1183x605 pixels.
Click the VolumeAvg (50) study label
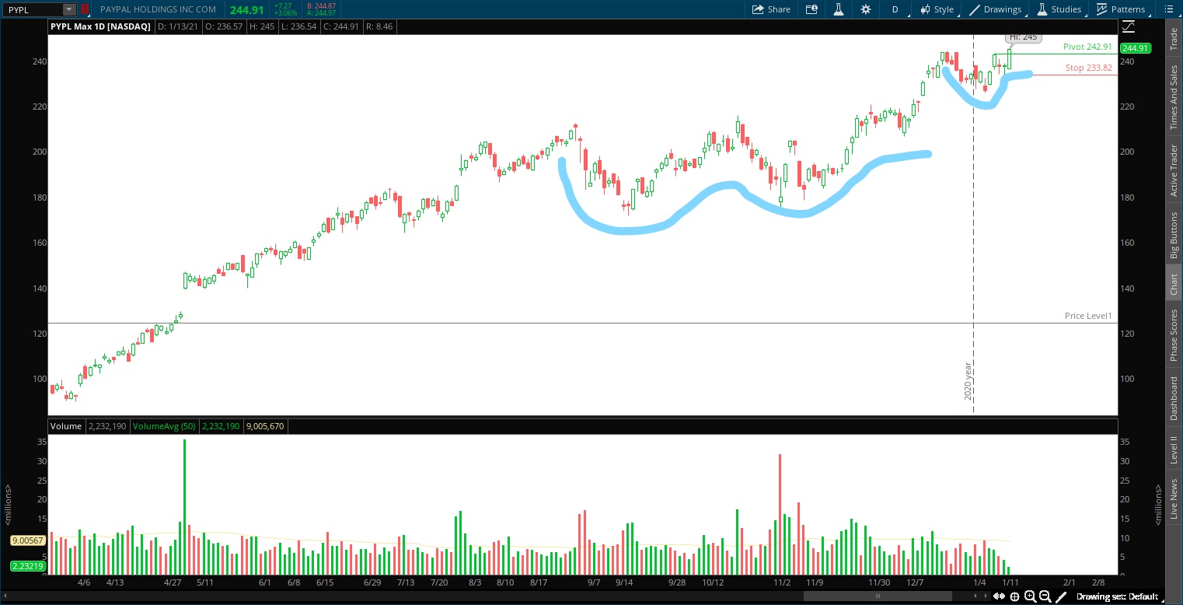pyautogui.click(x=164, y=426)
